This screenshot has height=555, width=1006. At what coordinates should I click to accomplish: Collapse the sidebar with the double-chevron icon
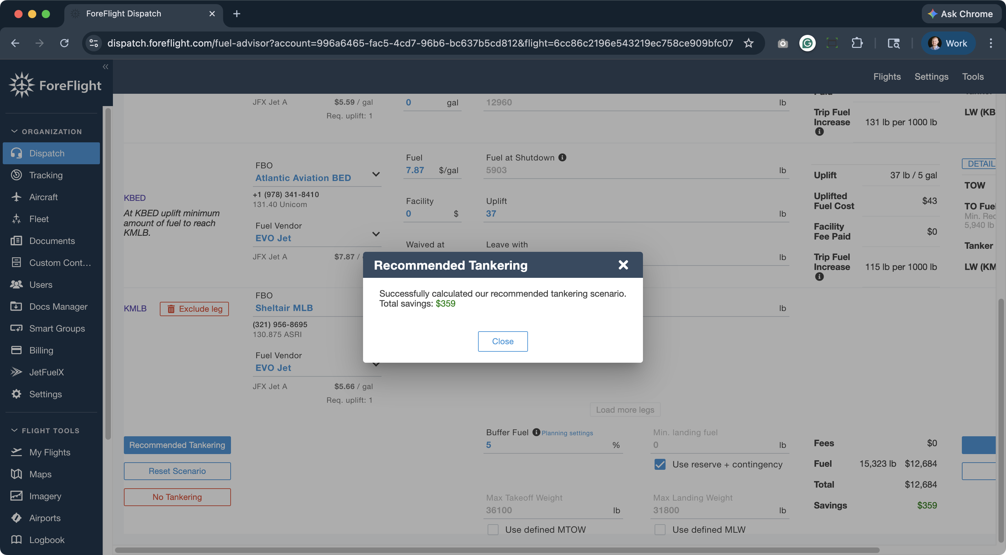tap(105, 67)
